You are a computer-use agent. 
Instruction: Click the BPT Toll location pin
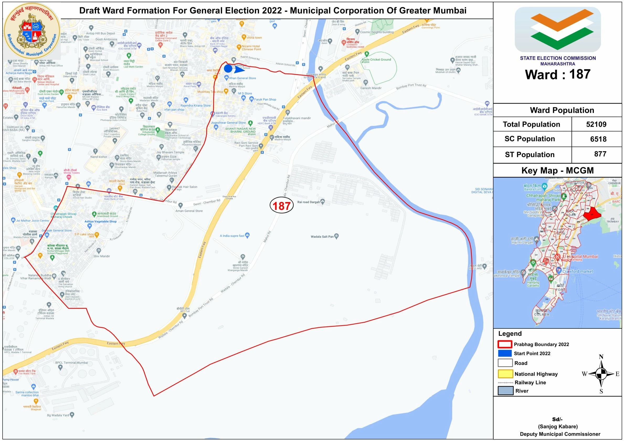pos(184,315)
